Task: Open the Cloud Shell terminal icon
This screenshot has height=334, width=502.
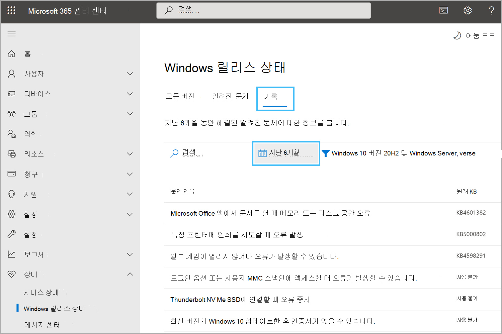Action: click(x=443, y=11)
